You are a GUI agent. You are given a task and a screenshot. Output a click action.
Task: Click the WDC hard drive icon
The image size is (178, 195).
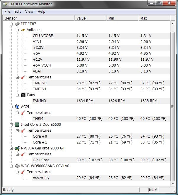pos(17,166)
